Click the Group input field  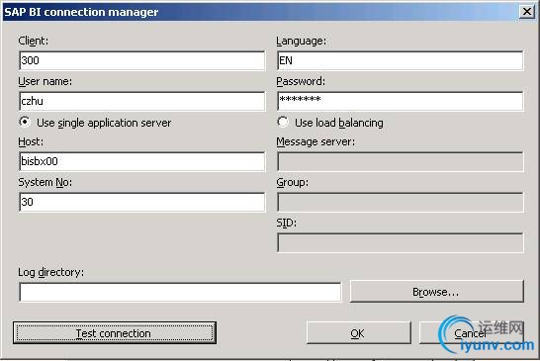pos(401,202)
